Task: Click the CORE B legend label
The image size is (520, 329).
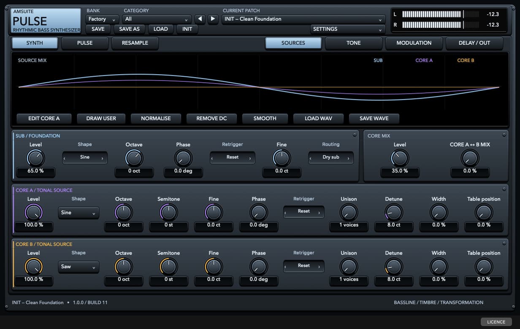Action: 466,61
